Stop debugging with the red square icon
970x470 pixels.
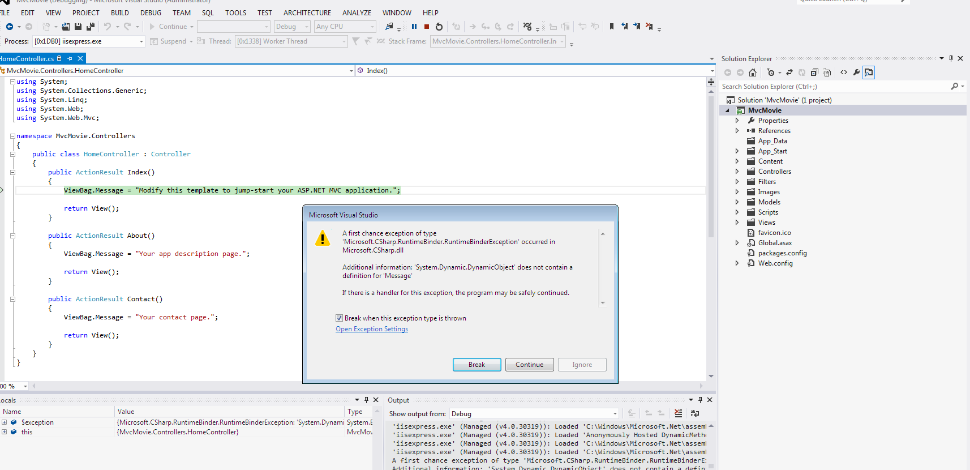(x=427, y=27)
